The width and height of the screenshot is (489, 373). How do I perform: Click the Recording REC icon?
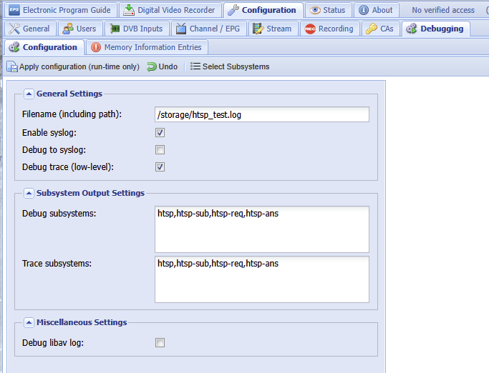310,29
